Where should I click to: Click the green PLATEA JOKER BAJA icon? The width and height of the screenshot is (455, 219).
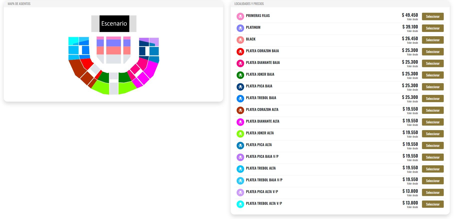240,75
